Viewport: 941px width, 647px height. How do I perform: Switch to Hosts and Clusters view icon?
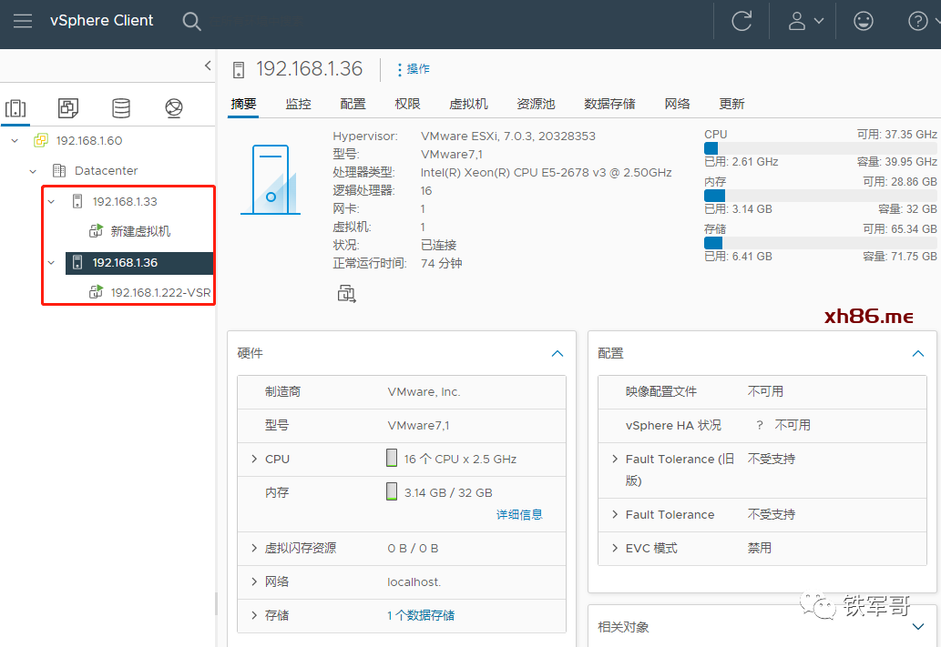click(15, 109)
